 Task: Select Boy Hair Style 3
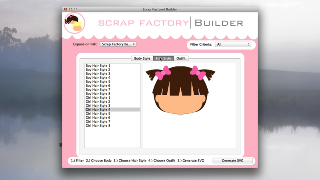click(112, 74)
